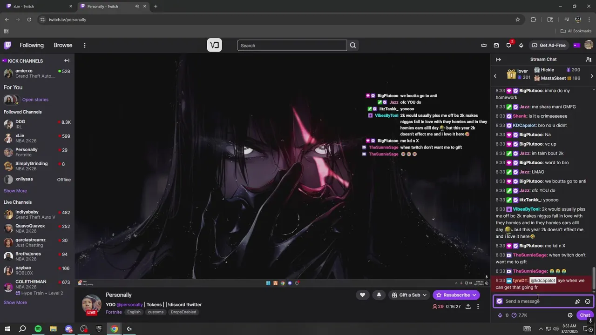Open Spotify from the taskbar
596x335 pixels.
coord(38,328)
